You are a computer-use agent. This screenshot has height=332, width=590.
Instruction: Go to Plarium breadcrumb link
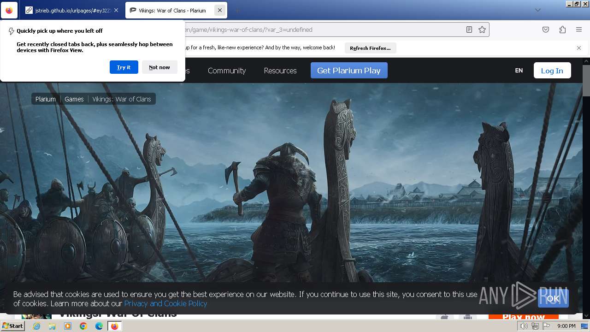(46, 99)
